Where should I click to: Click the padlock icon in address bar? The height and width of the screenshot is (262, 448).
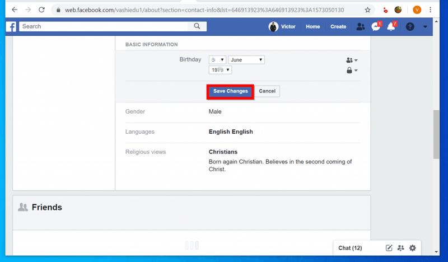click(58, 10)
